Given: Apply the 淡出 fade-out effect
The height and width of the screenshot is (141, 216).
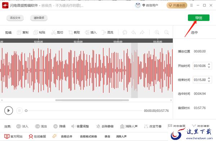Looking at the screenshot, I should point(41,126).
